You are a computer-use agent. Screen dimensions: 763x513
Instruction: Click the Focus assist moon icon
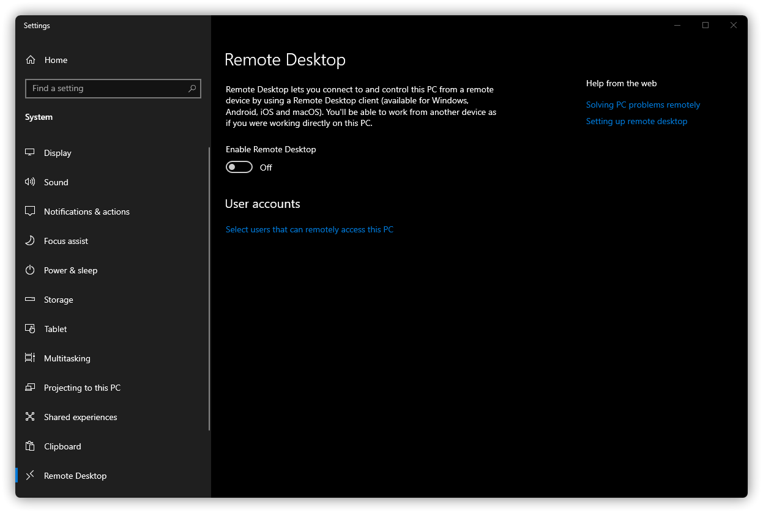click(30, 241)
